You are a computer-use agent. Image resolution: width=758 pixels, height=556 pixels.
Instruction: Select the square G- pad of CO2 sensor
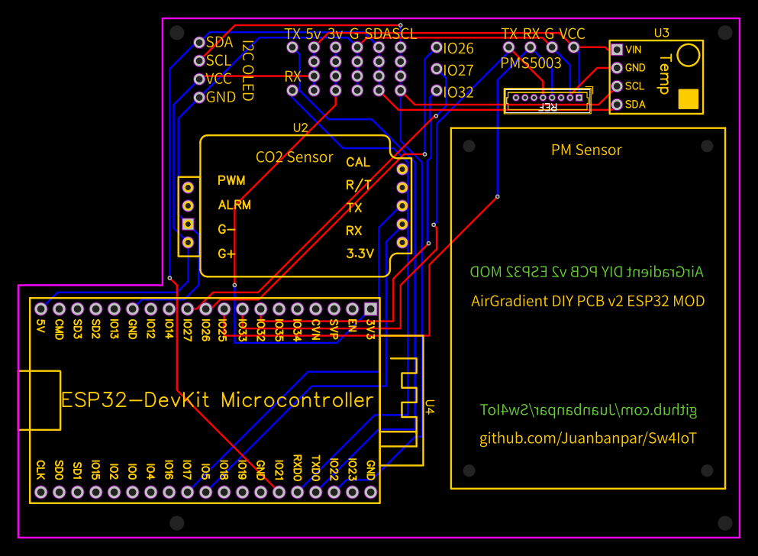click(x=188, y=225)
